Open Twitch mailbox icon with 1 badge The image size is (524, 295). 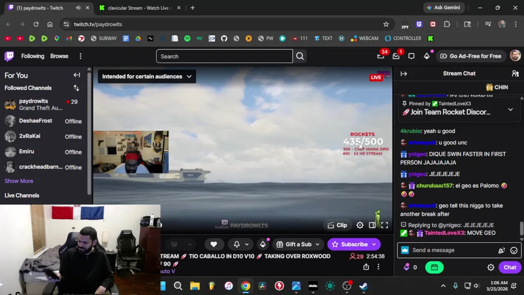(x=396, y=56)
